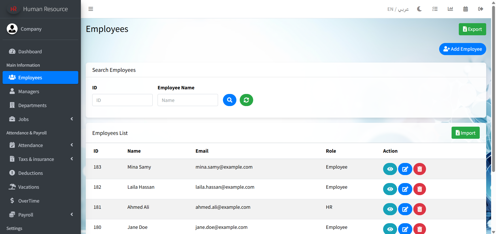Focus the Employee Name search field

click(x=188, y=100)
